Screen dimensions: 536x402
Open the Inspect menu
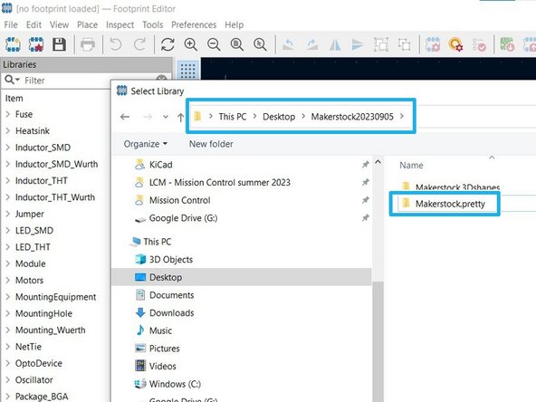click(x=120, y=25)
